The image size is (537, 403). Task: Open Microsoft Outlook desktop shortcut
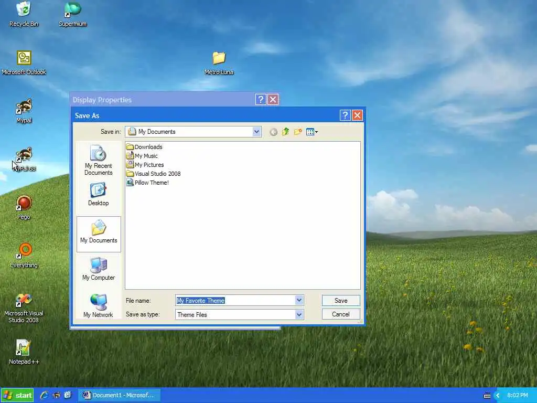[24, 62]
